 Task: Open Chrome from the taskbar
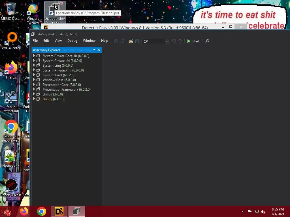(x=42, y=211)
